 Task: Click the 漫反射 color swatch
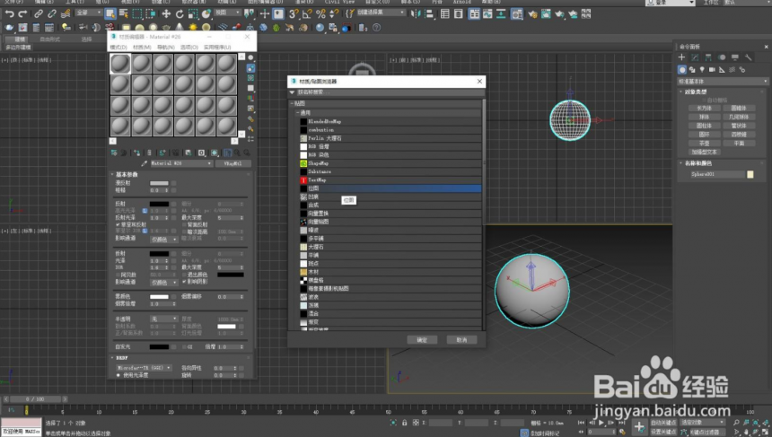tap(159, 183)
